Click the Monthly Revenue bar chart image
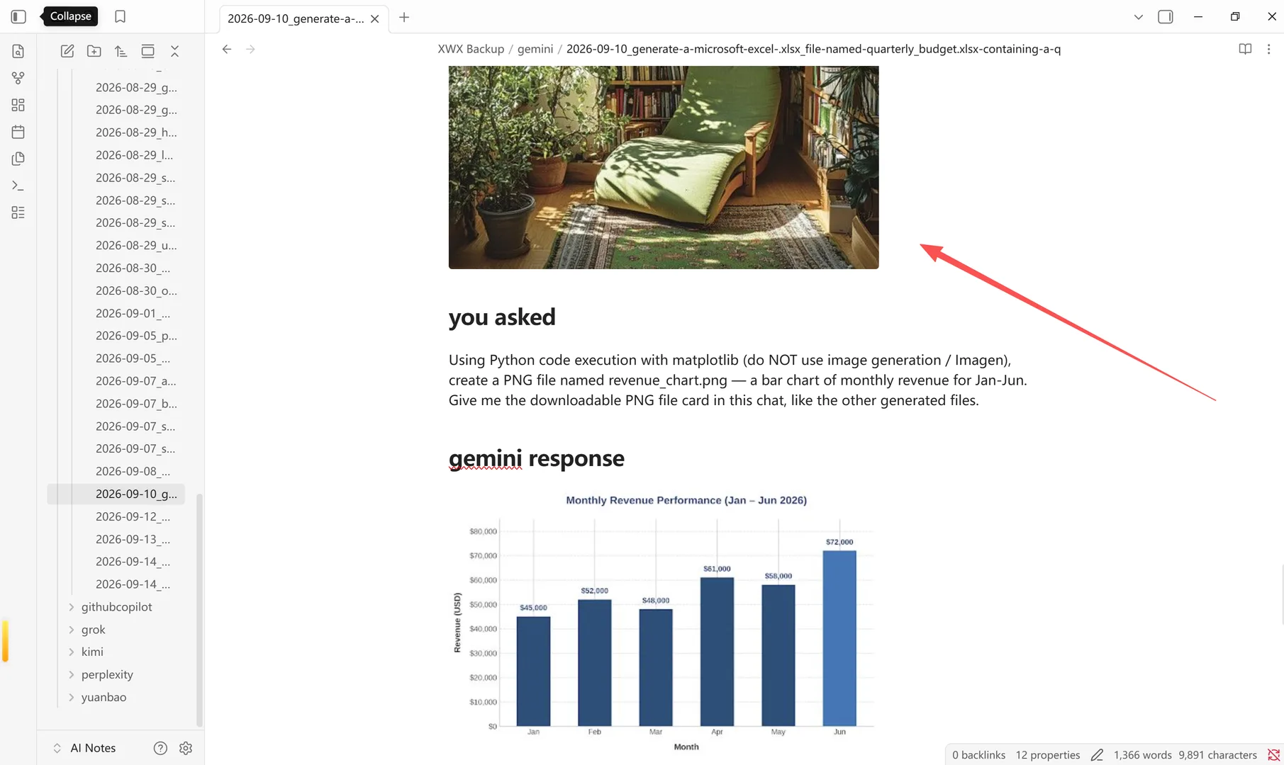Image resolution: width=1284 pixels, height=765 pixels. coord(664,623)
